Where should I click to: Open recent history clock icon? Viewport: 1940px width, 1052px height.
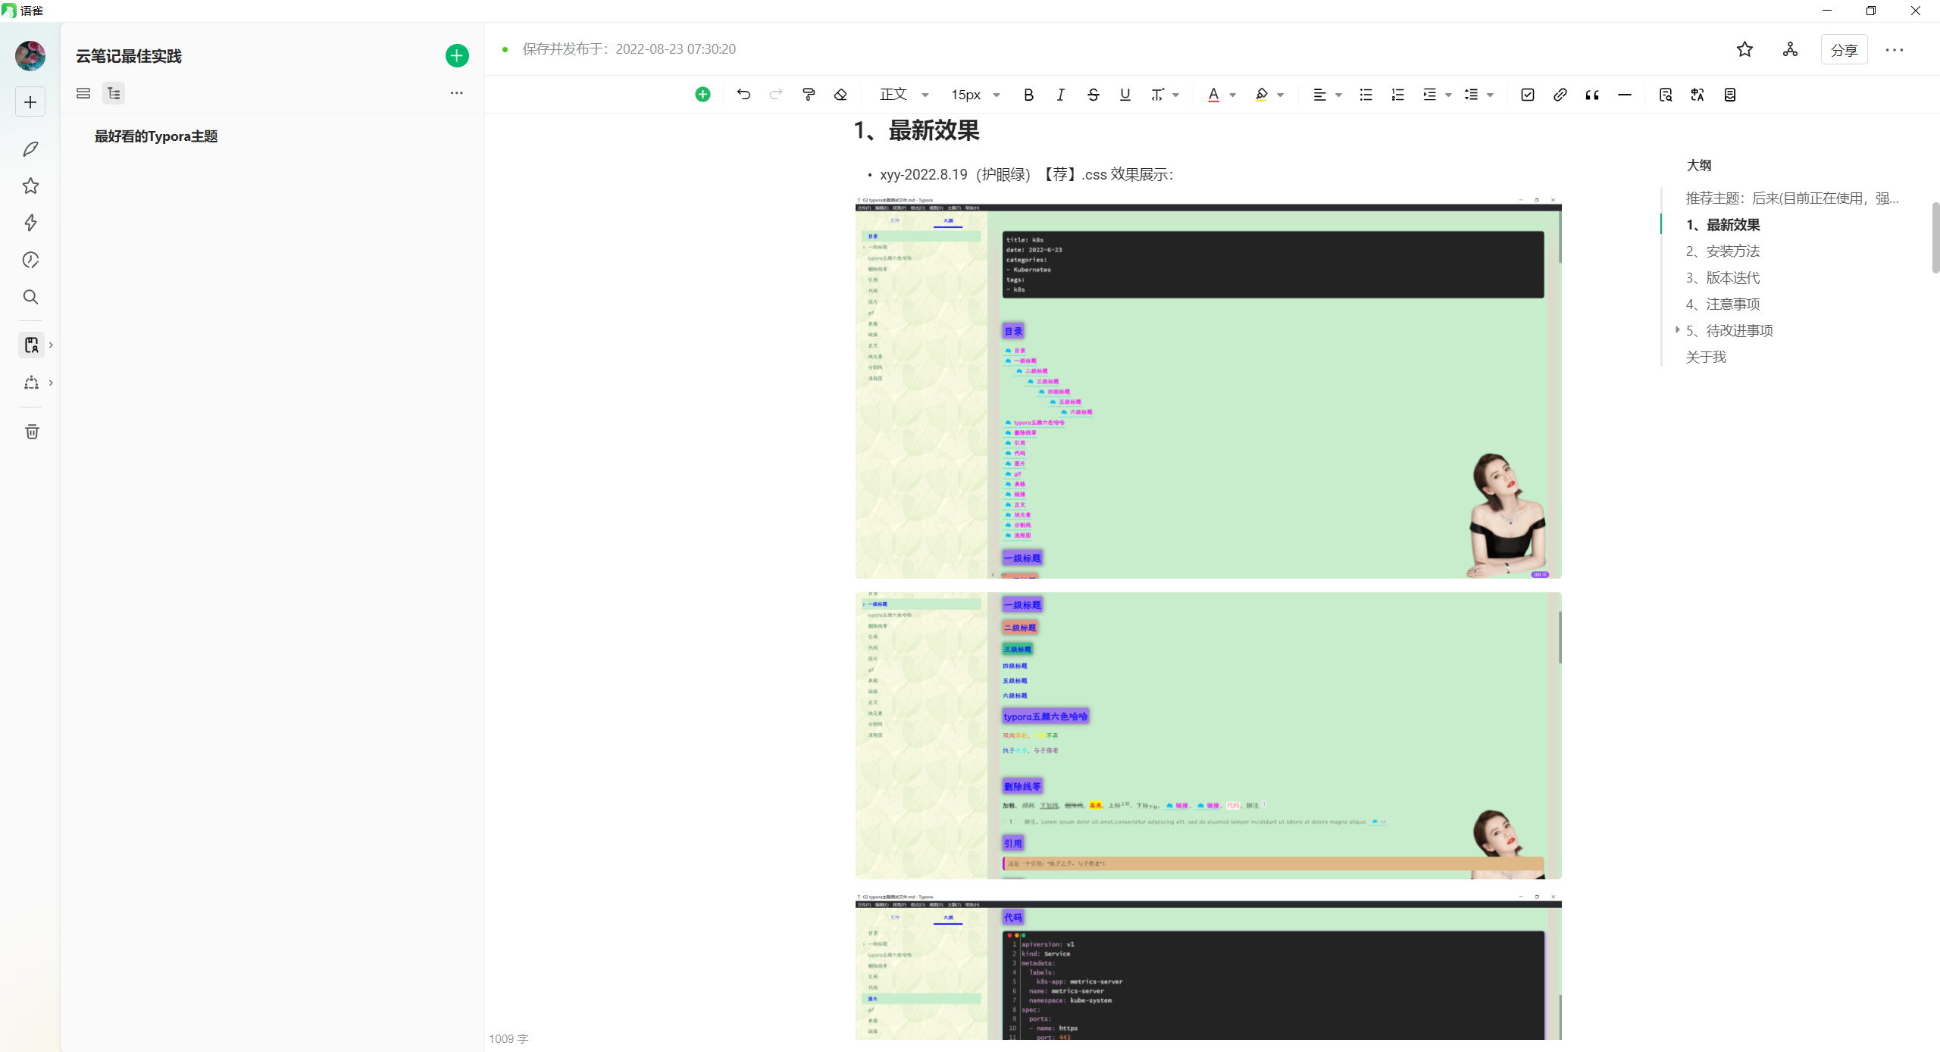pos(30,260)
